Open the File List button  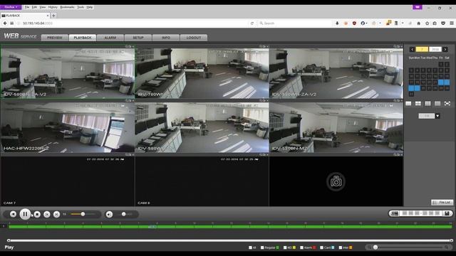point(442,202)
